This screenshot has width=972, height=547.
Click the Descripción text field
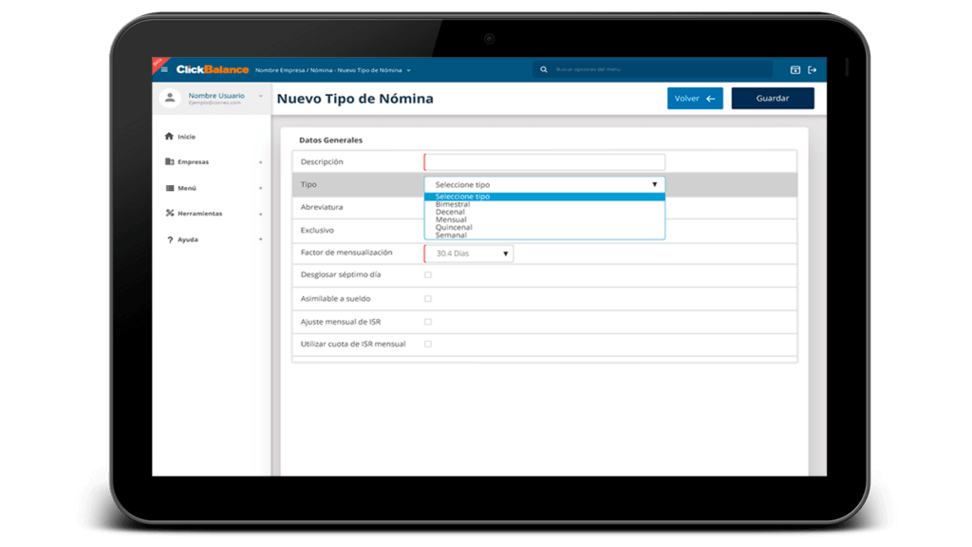pos(545,162)
